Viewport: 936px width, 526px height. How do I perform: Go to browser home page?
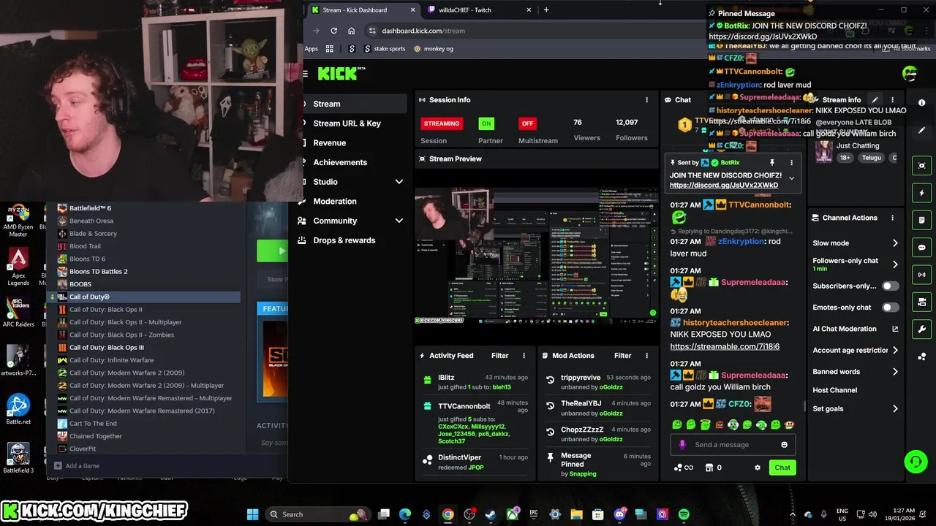pos(351,31)
